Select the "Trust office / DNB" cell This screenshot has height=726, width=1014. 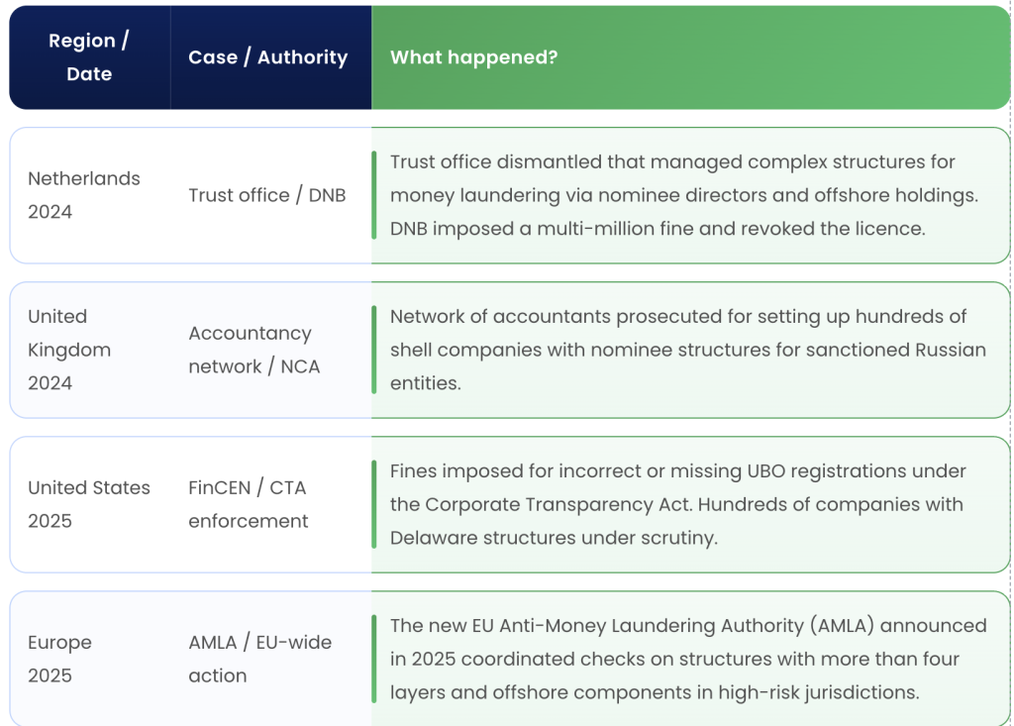pos(267,195)
